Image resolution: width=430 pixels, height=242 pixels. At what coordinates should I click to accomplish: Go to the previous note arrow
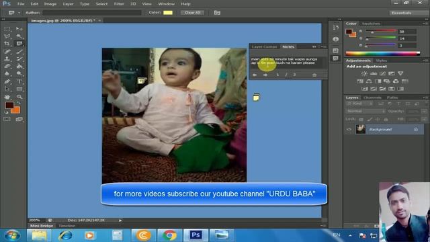click(x=255, y=75)
